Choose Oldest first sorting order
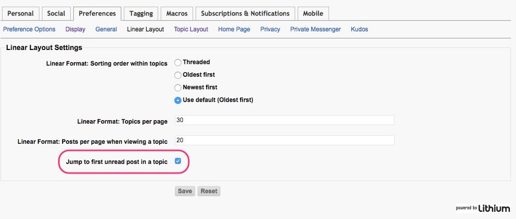The width and height of the screenshot is (516, 219). pos(178,75)
